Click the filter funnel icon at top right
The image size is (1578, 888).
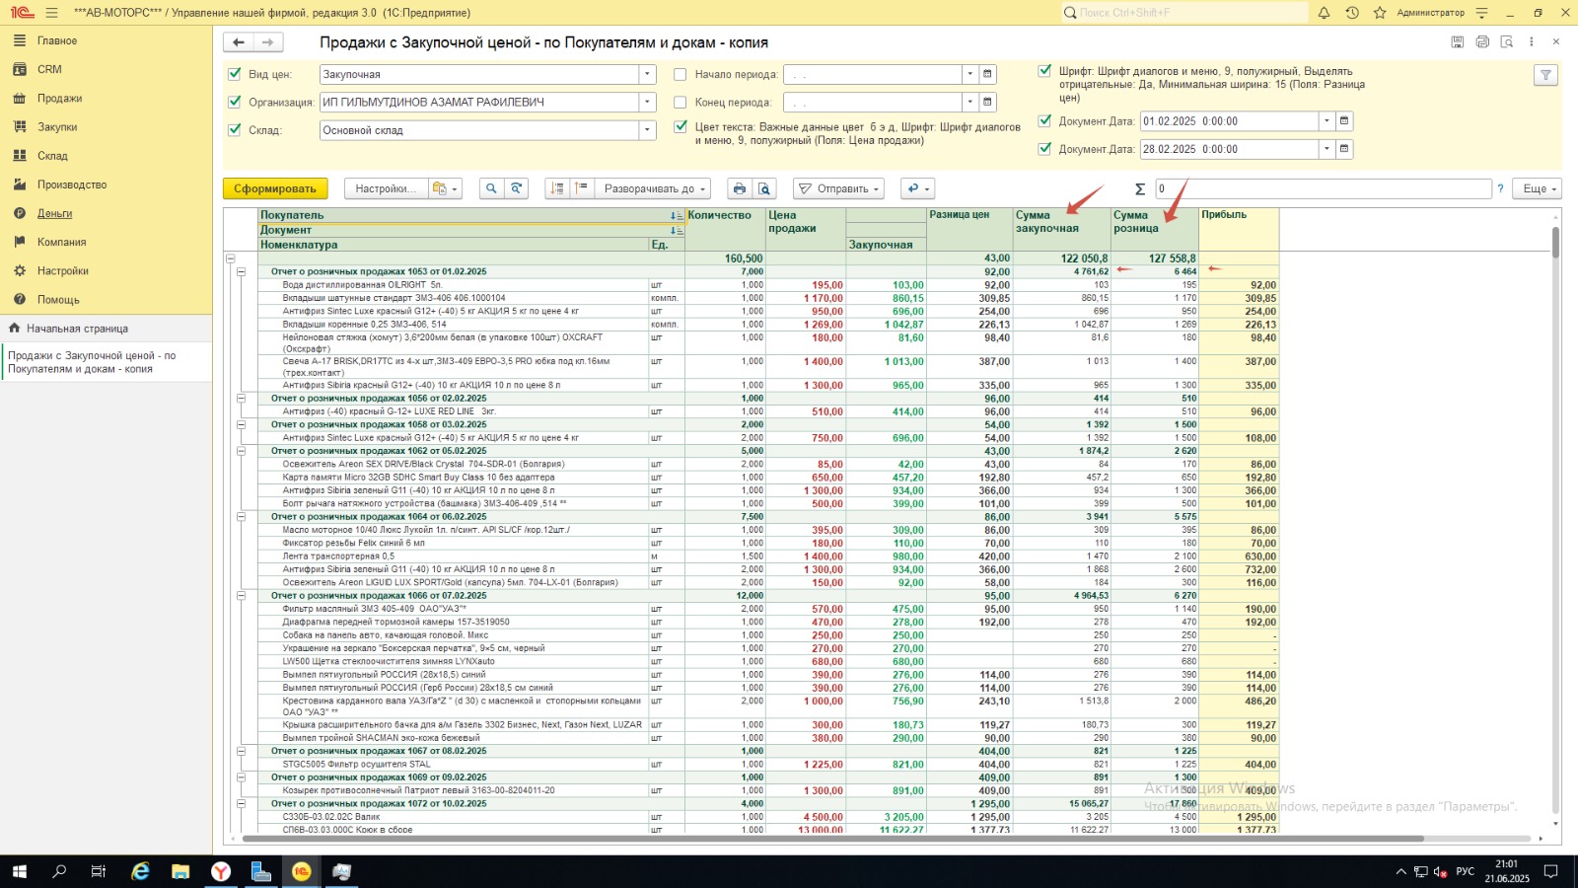[x=1545, y=75]
